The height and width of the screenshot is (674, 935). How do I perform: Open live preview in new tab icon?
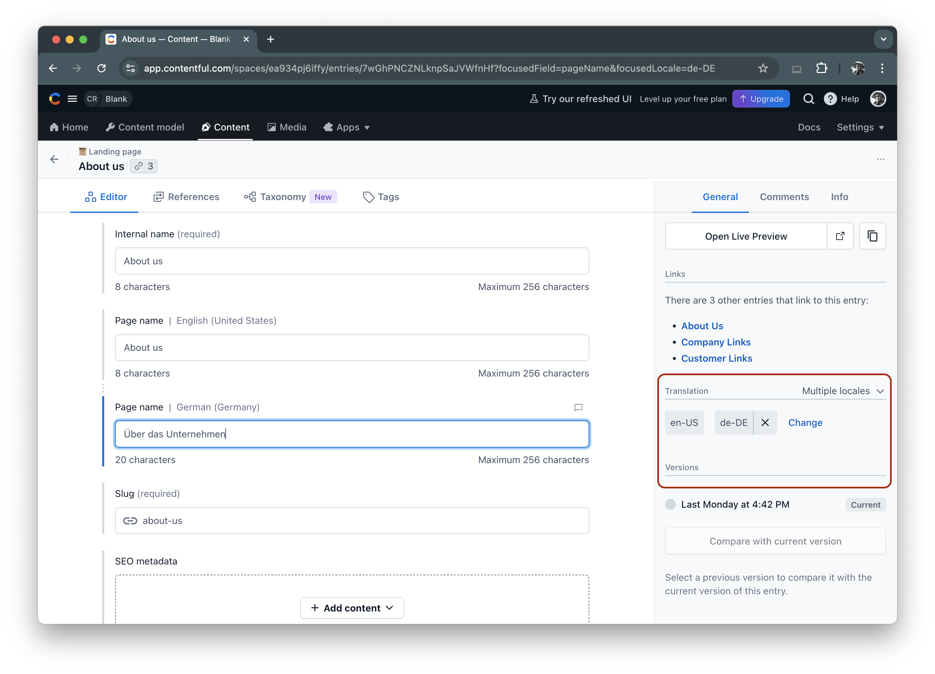(x=840, y=236)
